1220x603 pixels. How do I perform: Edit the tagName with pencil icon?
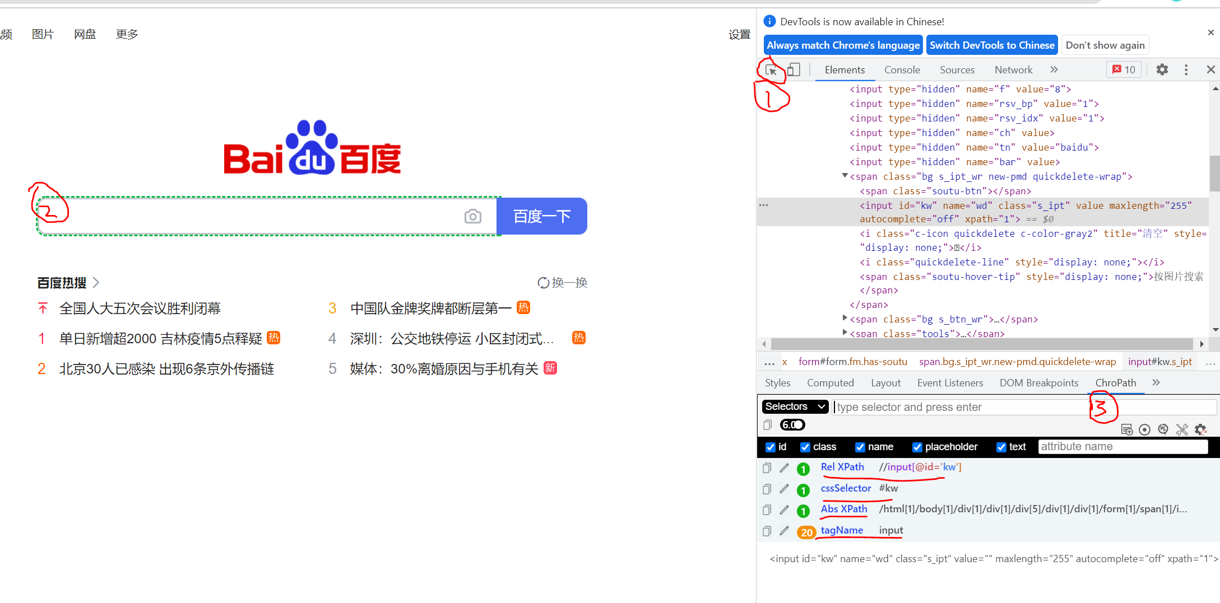[x=784, y=531]
